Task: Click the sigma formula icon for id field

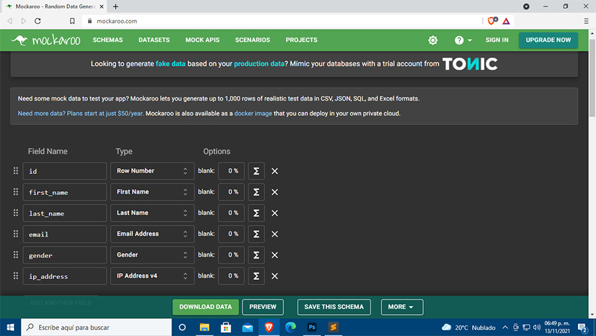Action: coord(256,171)
